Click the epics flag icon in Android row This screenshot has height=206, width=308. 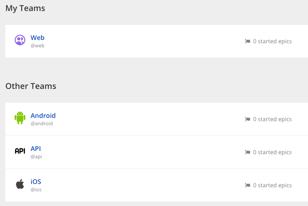[248, 119]
